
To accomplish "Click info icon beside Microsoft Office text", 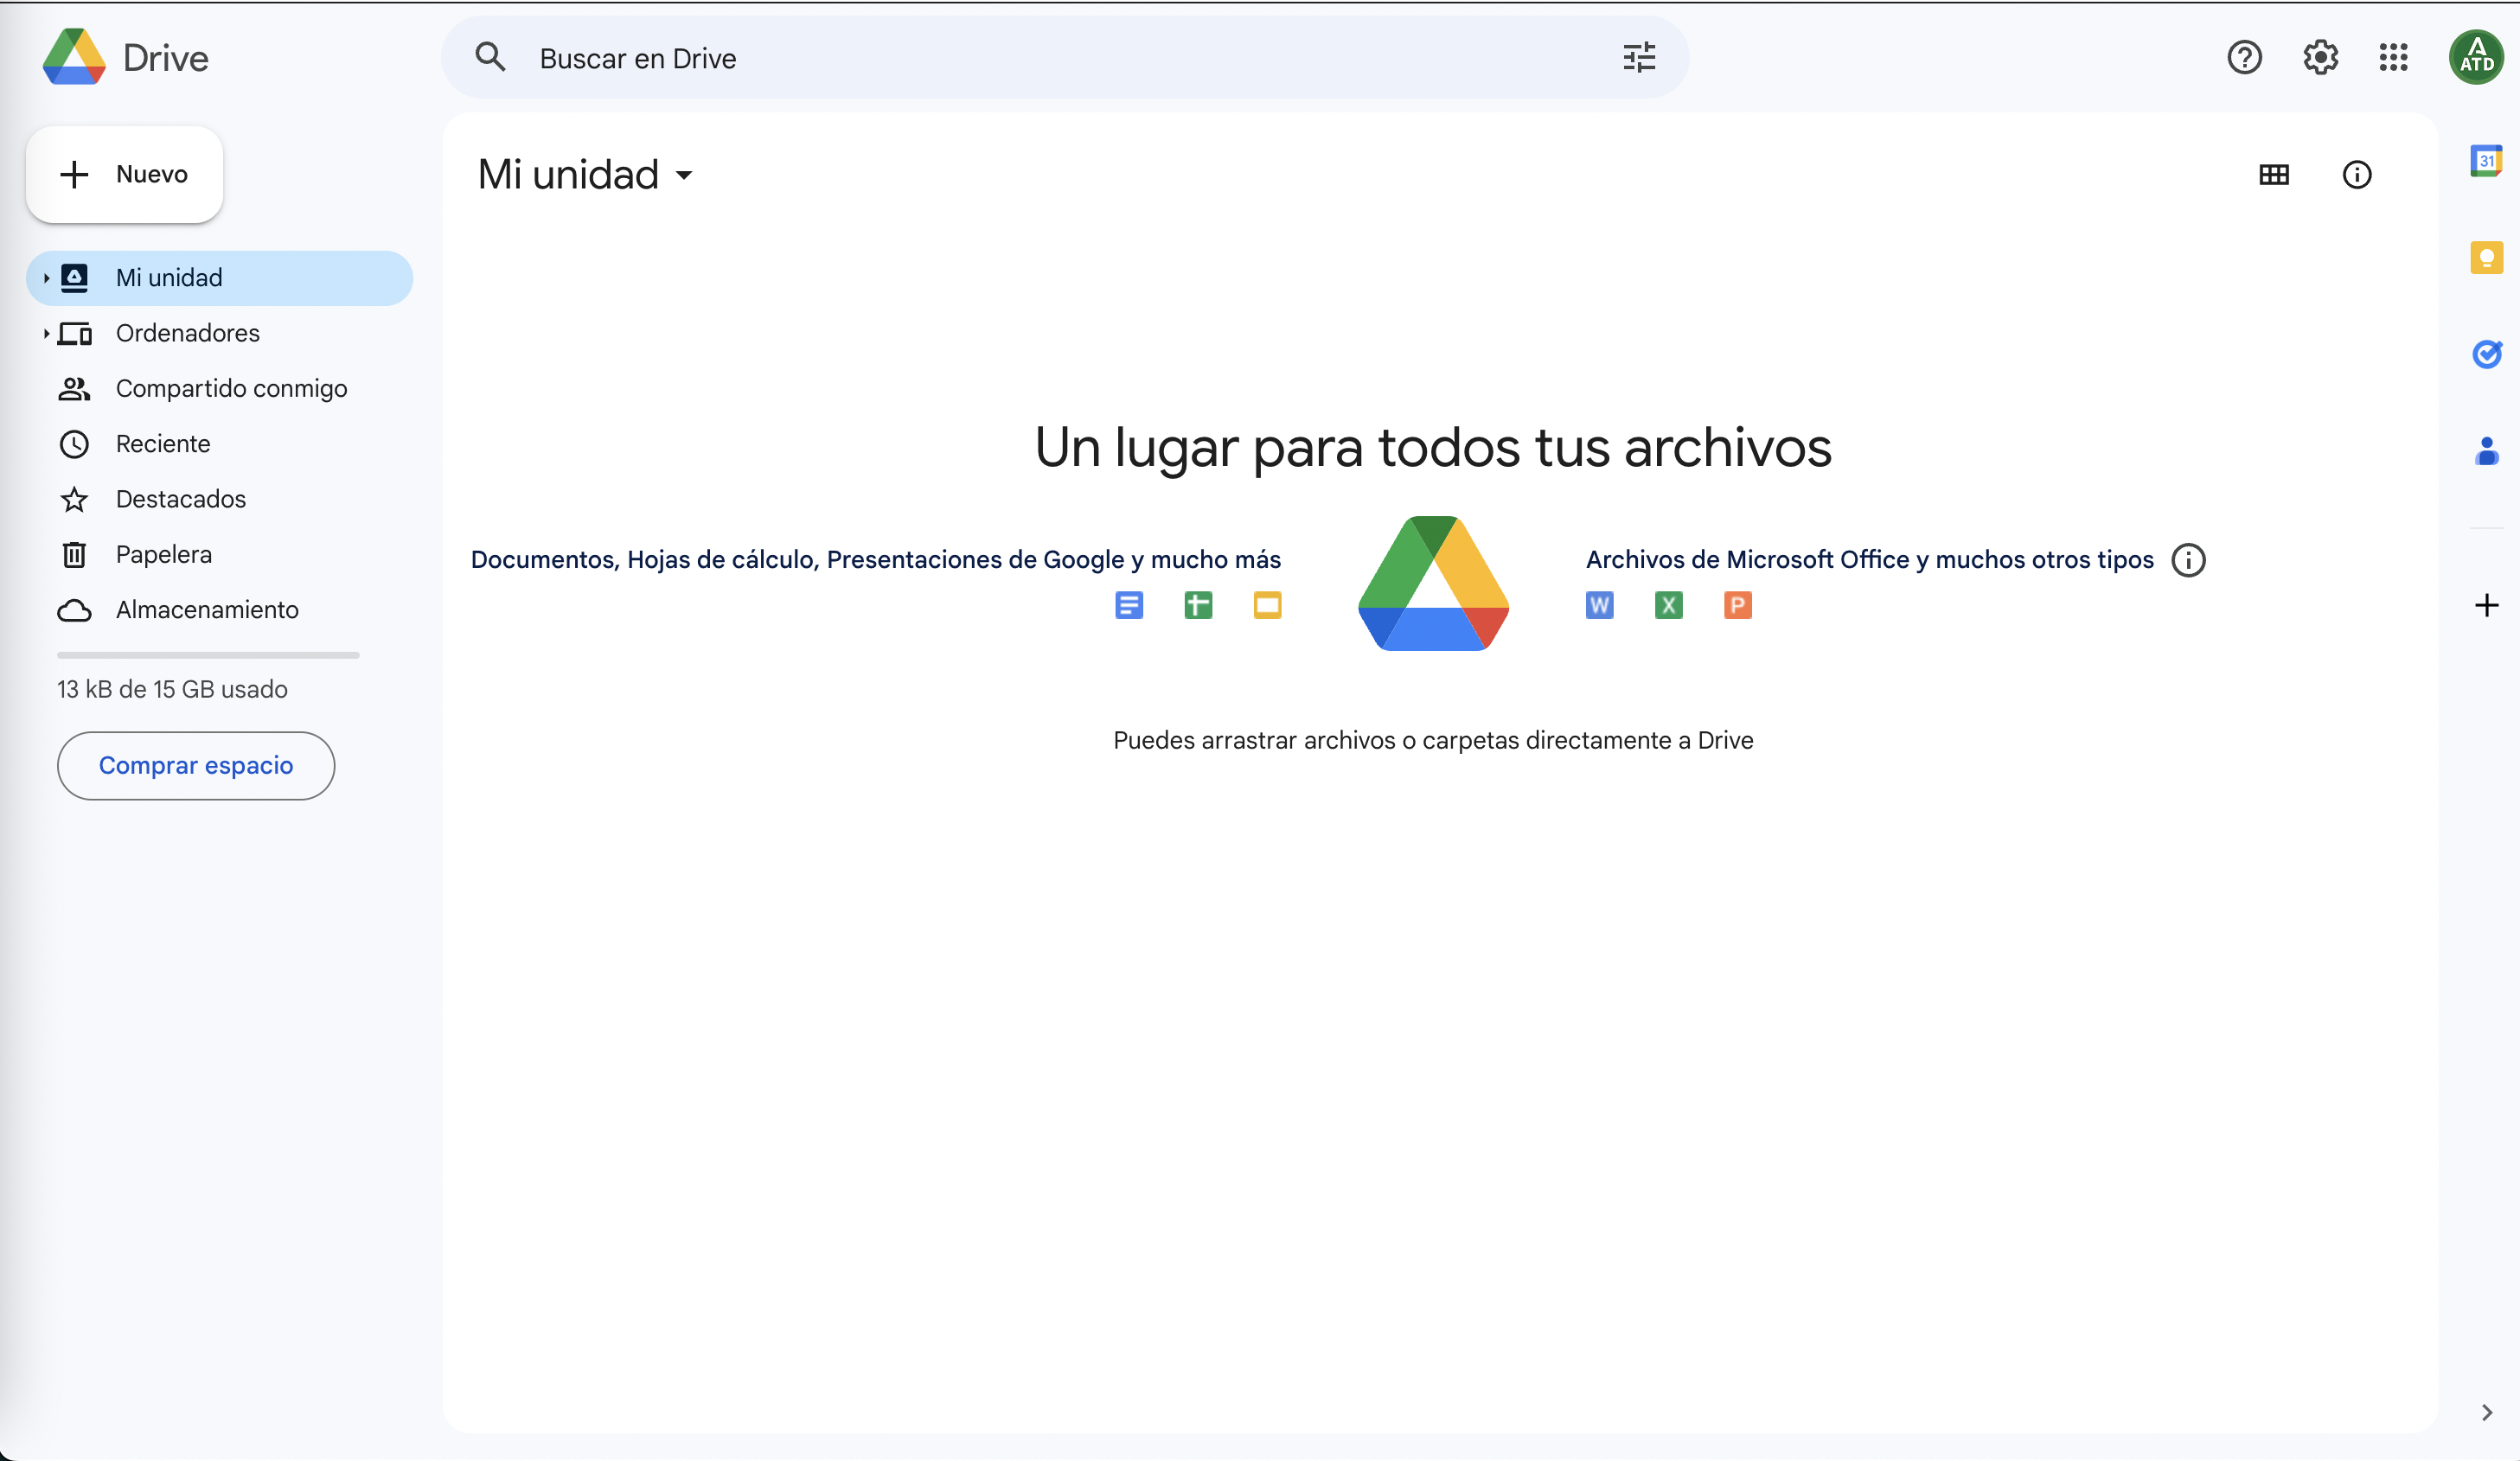I will (2188, 560).
